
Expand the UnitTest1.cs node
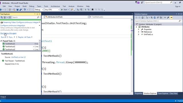pyautogui.click(x=139, y=34)
